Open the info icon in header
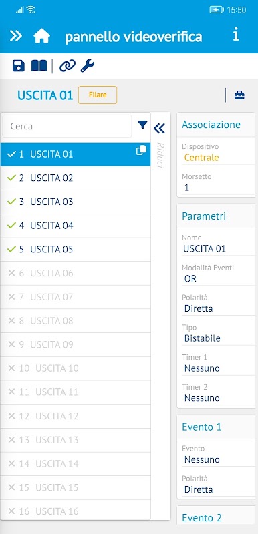 point(235,35)
